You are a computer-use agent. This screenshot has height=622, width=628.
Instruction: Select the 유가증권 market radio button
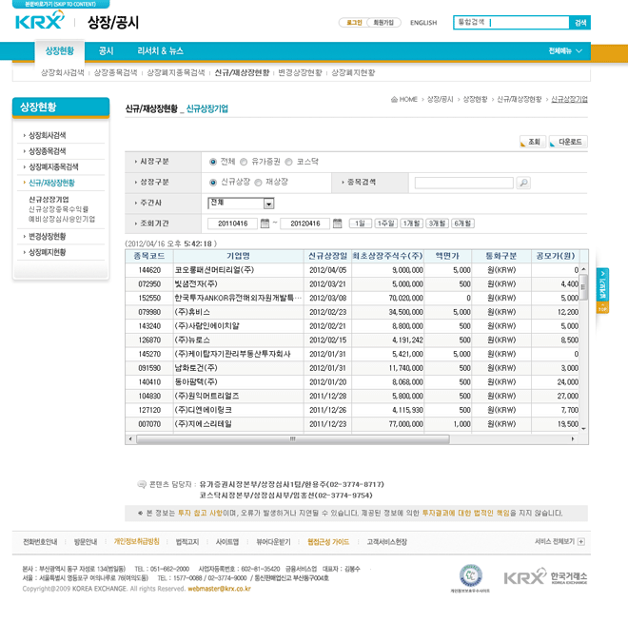click(244, 162)
